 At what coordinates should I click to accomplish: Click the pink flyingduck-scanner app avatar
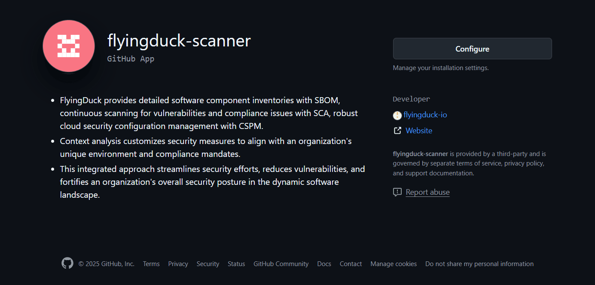pyautogui.click(x=69, y=46)
